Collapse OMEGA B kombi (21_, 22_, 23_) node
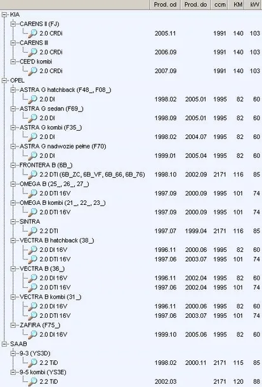 pos(13,203)
